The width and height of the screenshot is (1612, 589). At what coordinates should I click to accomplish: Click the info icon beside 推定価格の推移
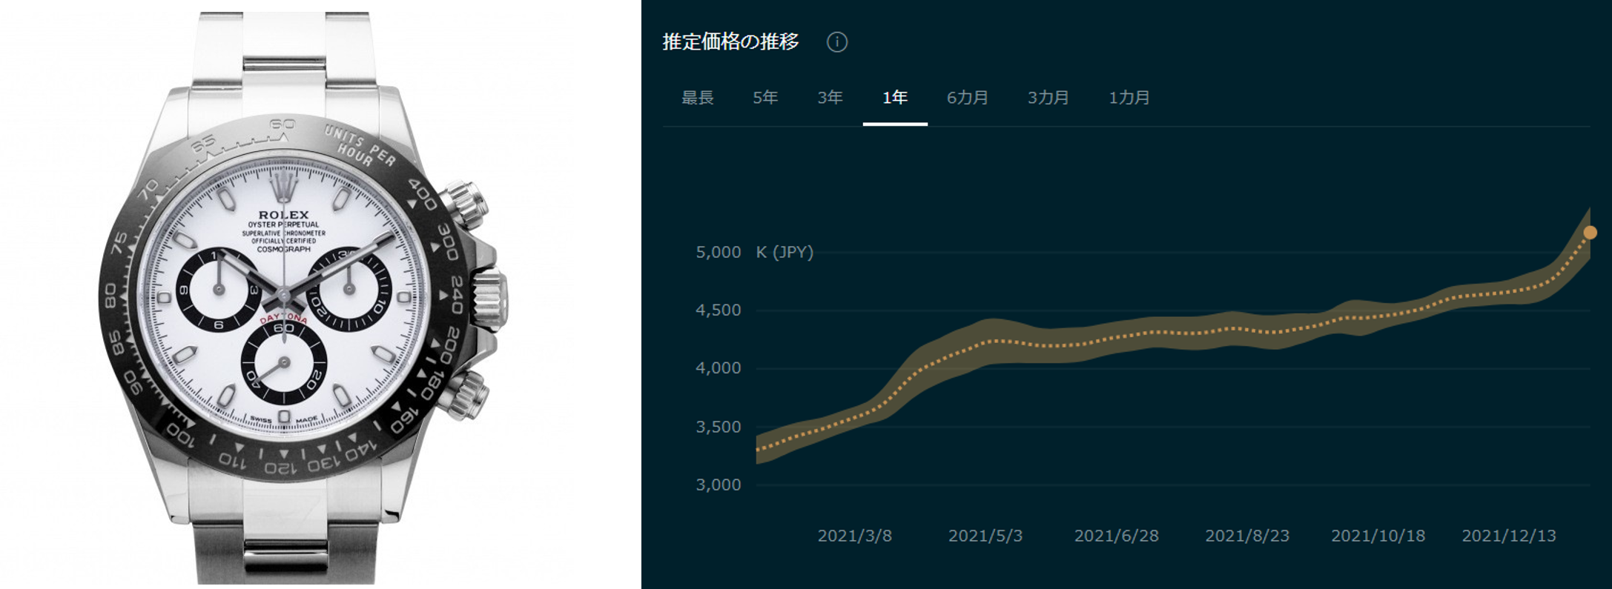pos(836,42)
